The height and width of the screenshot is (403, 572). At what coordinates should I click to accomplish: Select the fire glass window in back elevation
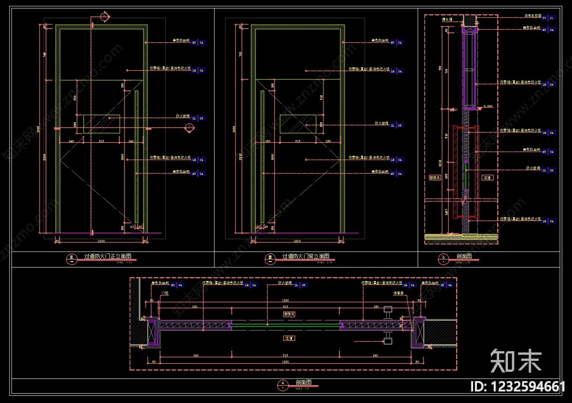point(298,124)
